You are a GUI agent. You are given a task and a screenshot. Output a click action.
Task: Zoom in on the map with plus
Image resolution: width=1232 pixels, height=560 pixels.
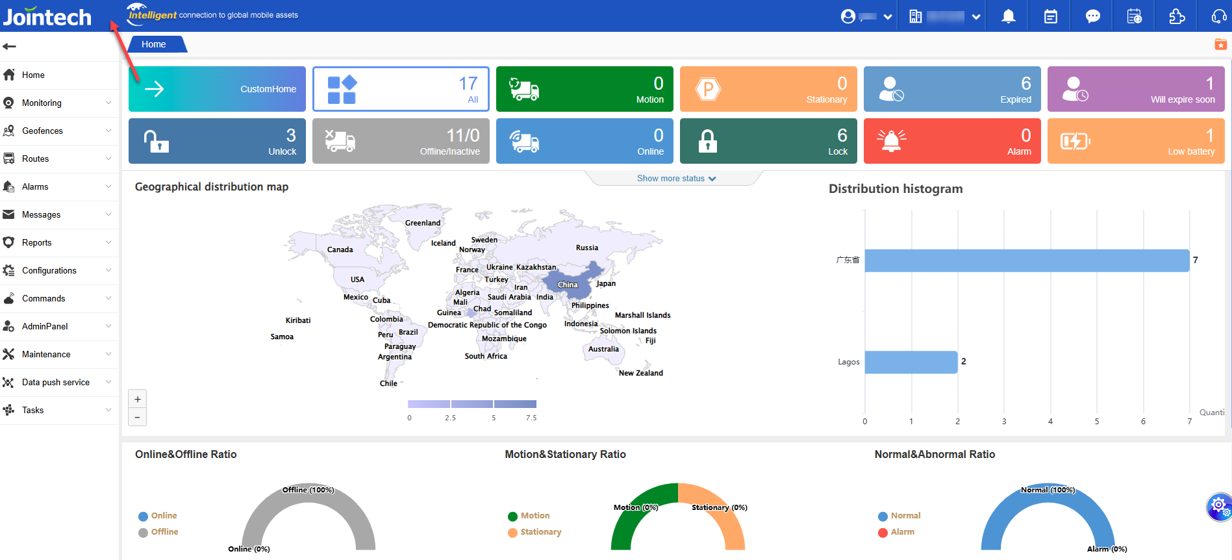pos(138,400)
